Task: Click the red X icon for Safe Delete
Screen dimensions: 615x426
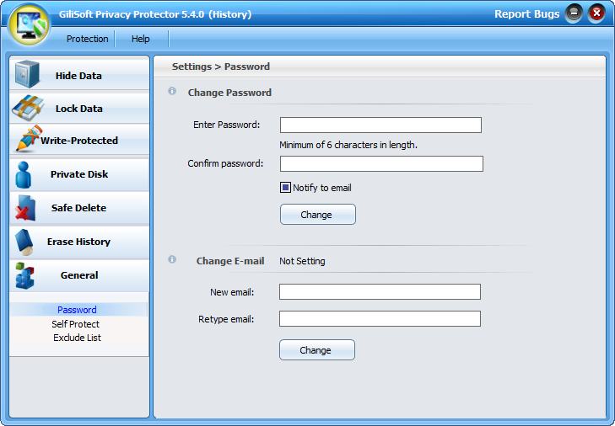Action: point(25,208)
